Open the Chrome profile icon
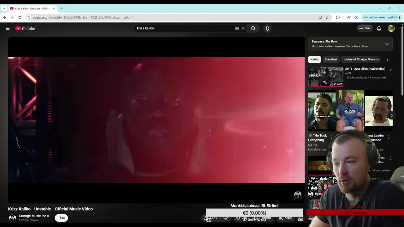This screenshot has width=404, height=227. pos(357,17)
